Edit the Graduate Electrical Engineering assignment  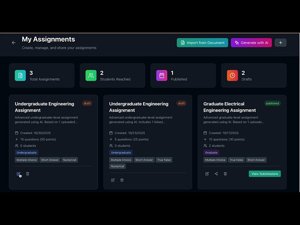pos(207,174)
